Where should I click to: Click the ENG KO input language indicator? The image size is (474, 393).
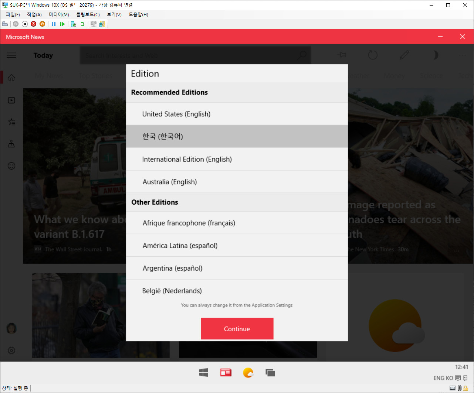pos(443,378)
